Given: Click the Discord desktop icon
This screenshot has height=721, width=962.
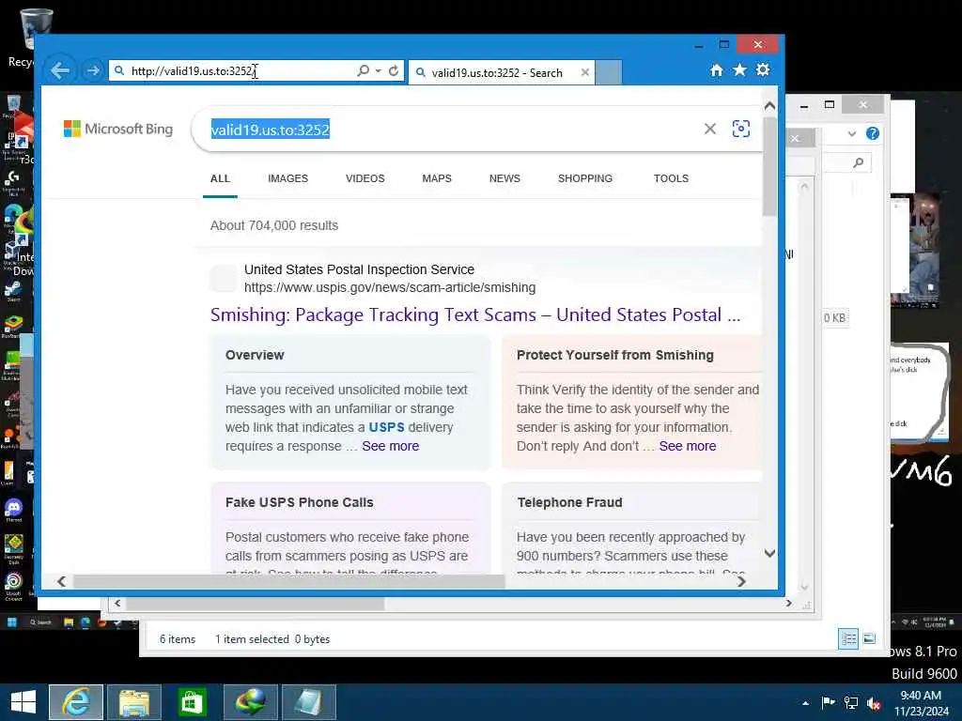Looking at the screenshot, I should coord(13,510).
